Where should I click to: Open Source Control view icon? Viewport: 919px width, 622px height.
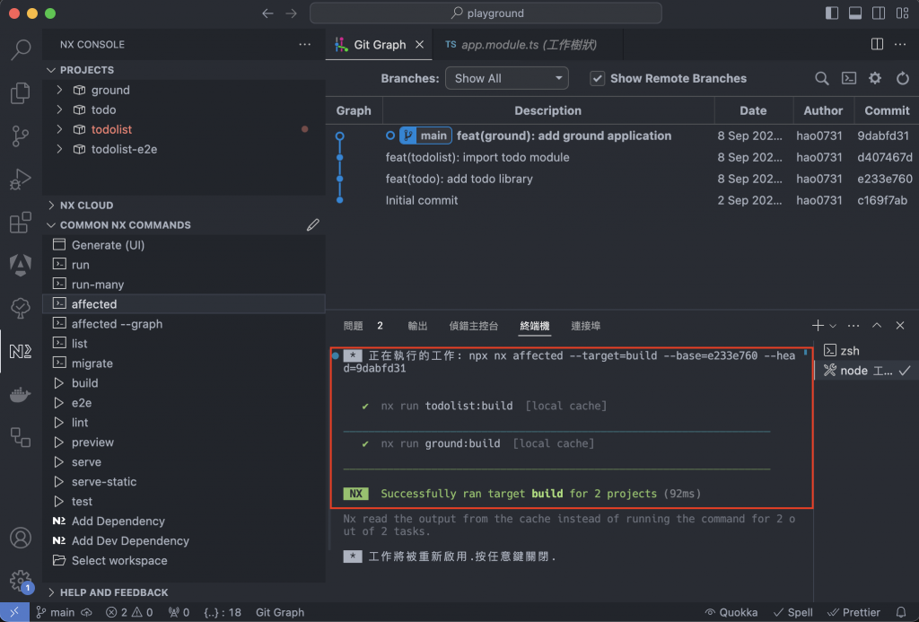click(x=21, y=136)
